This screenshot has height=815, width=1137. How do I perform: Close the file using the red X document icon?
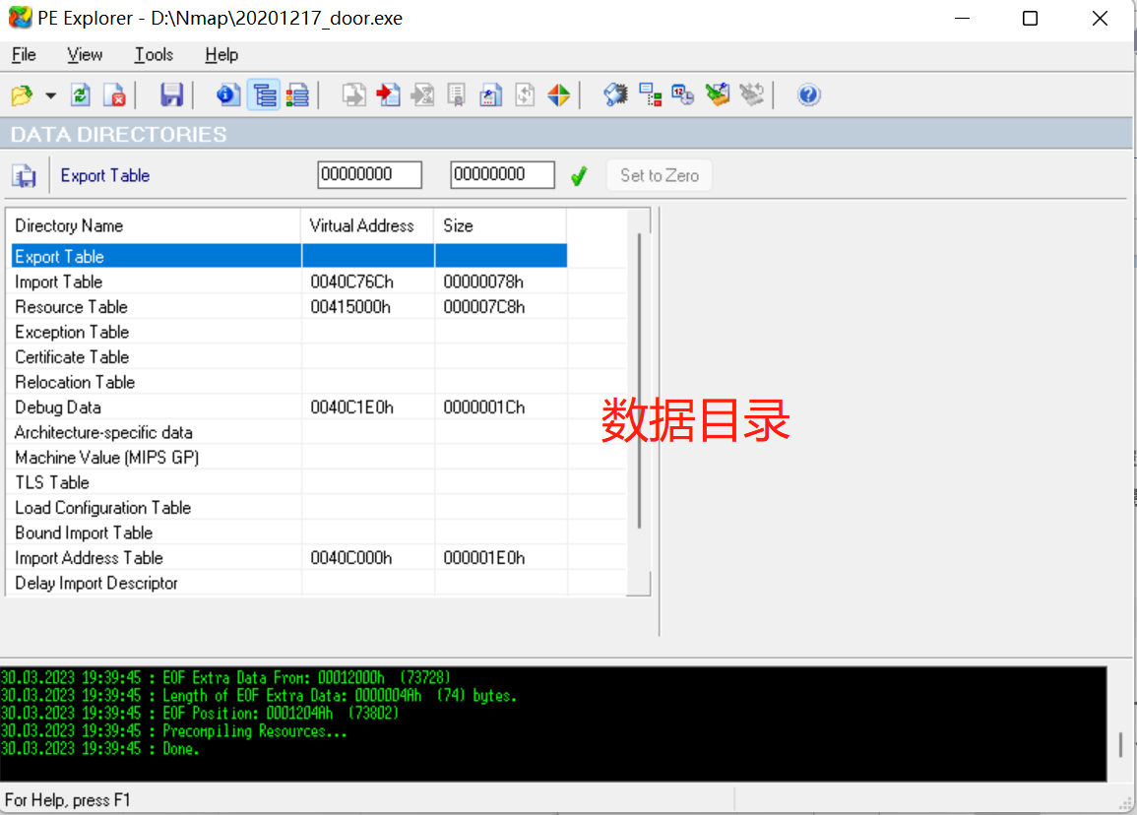pyautogui.click(x=114, y=95)
